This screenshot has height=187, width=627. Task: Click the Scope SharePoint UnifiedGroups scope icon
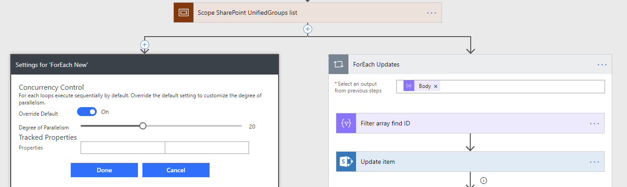[x=184, y=12]
